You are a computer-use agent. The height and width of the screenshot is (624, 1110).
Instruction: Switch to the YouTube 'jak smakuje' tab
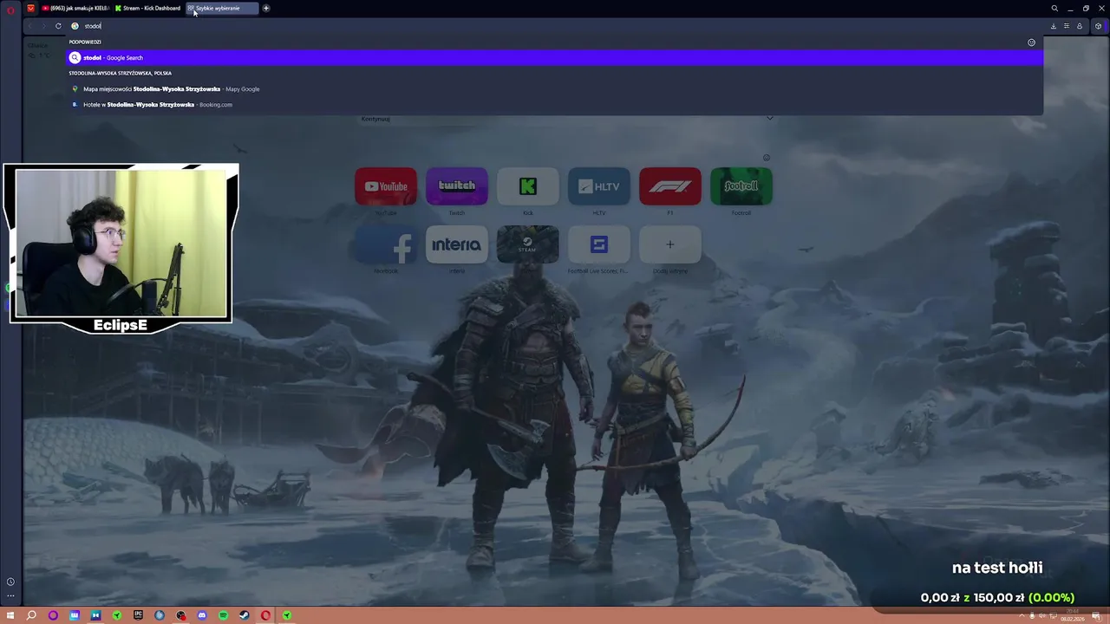76,9
